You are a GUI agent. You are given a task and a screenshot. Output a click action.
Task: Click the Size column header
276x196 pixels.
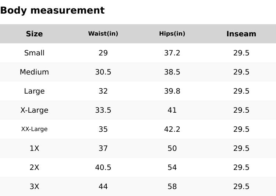click(x=34, y=34)
